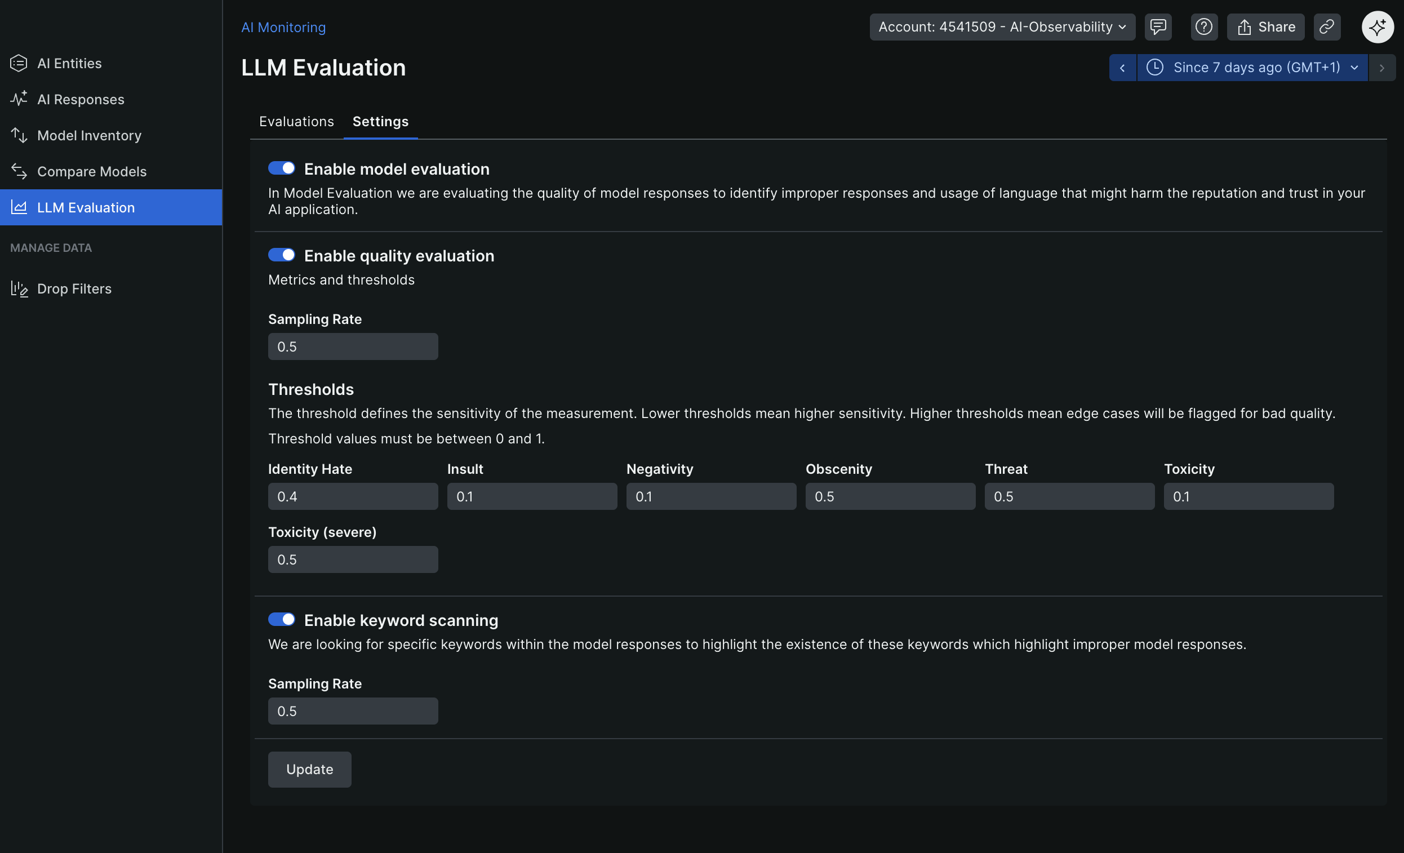Viewport: 1404px width, 853px height.
Task: Open the Compare Models view
Action: [x=92, y=171]
